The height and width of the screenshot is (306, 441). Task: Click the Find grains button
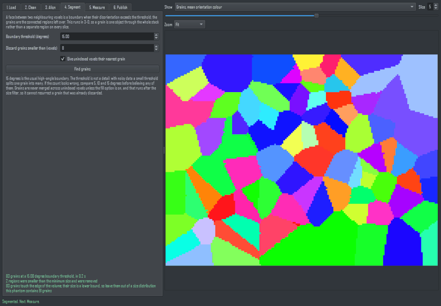pyautogui.click(x=83, y=69)
